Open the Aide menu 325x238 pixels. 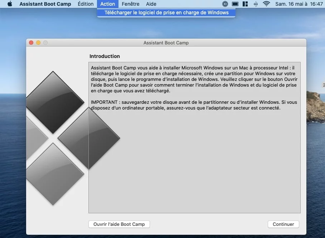[x=151, y=4]
